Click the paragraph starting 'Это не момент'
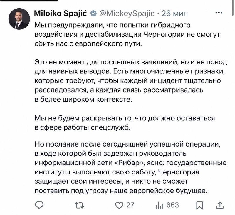Screen dimensions: 235x215 [131, 80]
